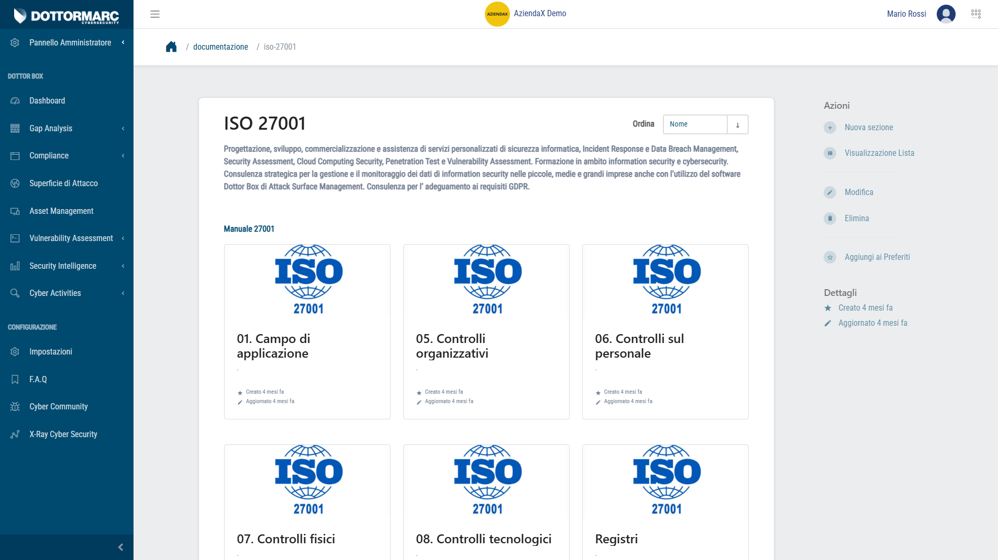The image size is (998, 560).
Task: Click Visualizzazione Lista link
Action: tap(879, 153)
